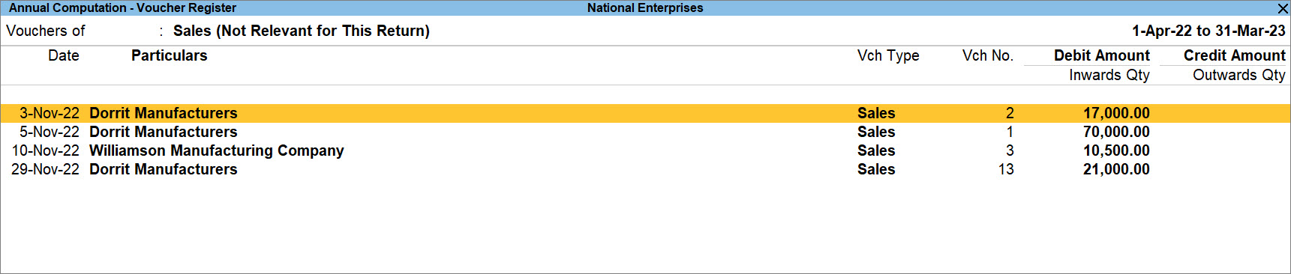
Task: Click Sales type in 10-Nov-22 row
Action: click(876, 150)
